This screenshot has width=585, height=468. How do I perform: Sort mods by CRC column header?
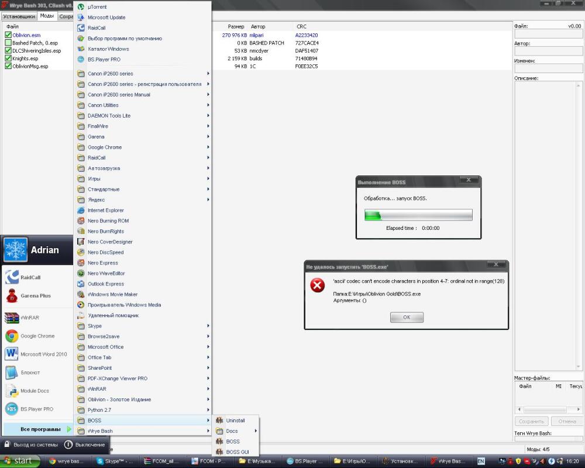[301, 26]
